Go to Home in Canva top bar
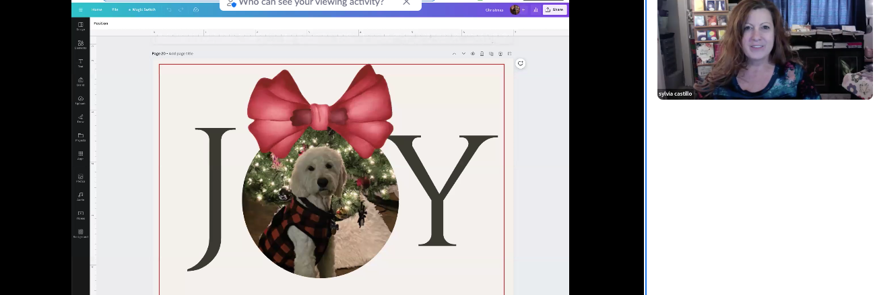The height and width of the screenshot is (295, 877). pos(97,9)
